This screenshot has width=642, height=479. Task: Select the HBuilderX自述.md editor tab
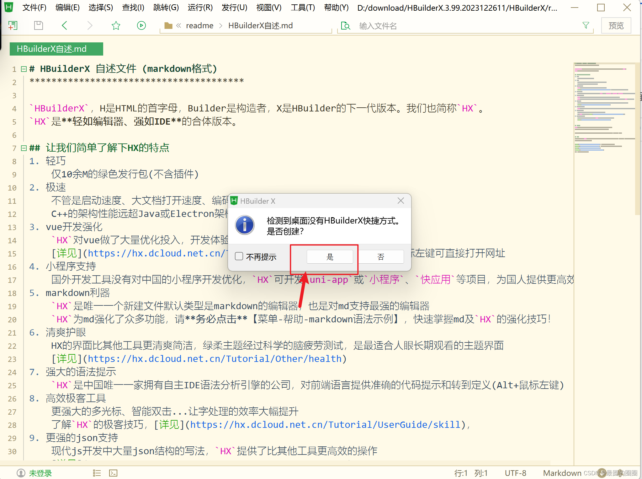[x=56, y=49]
